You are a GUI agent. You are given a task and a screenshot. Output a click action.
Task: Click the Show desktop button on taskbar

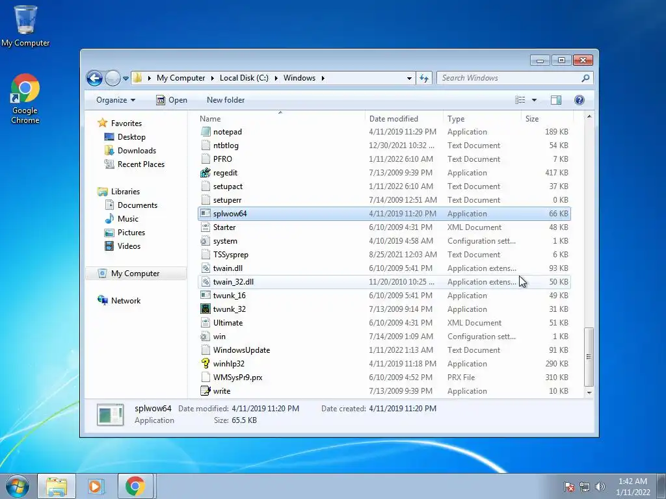[x=661, y=486]
